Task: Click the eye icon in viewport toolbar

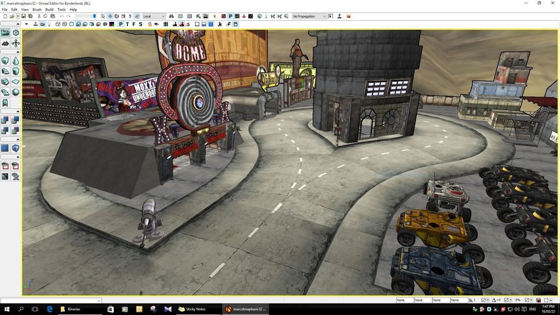Action: pyautogui.click(x=156, y=24)
